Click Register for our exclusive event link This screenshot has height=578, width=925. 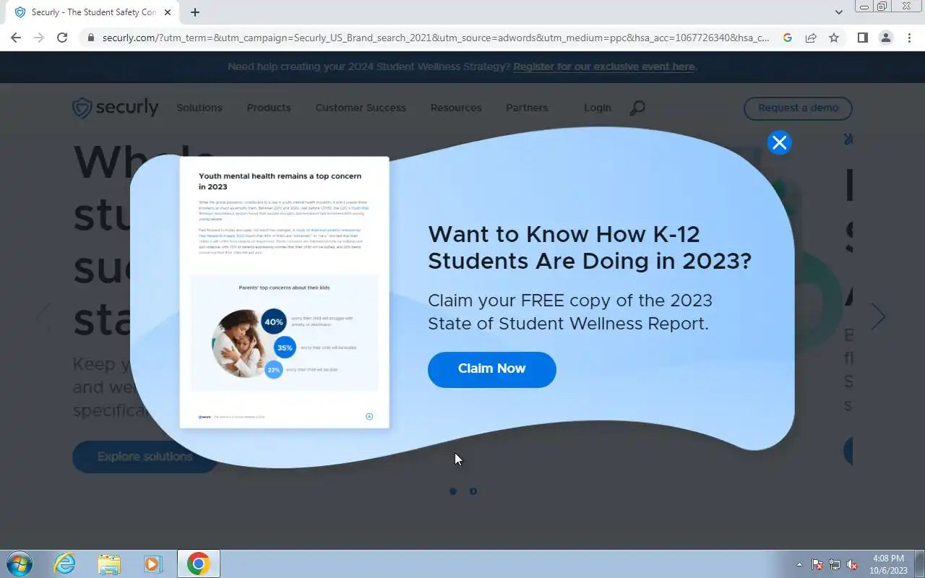tap(604, 66)
